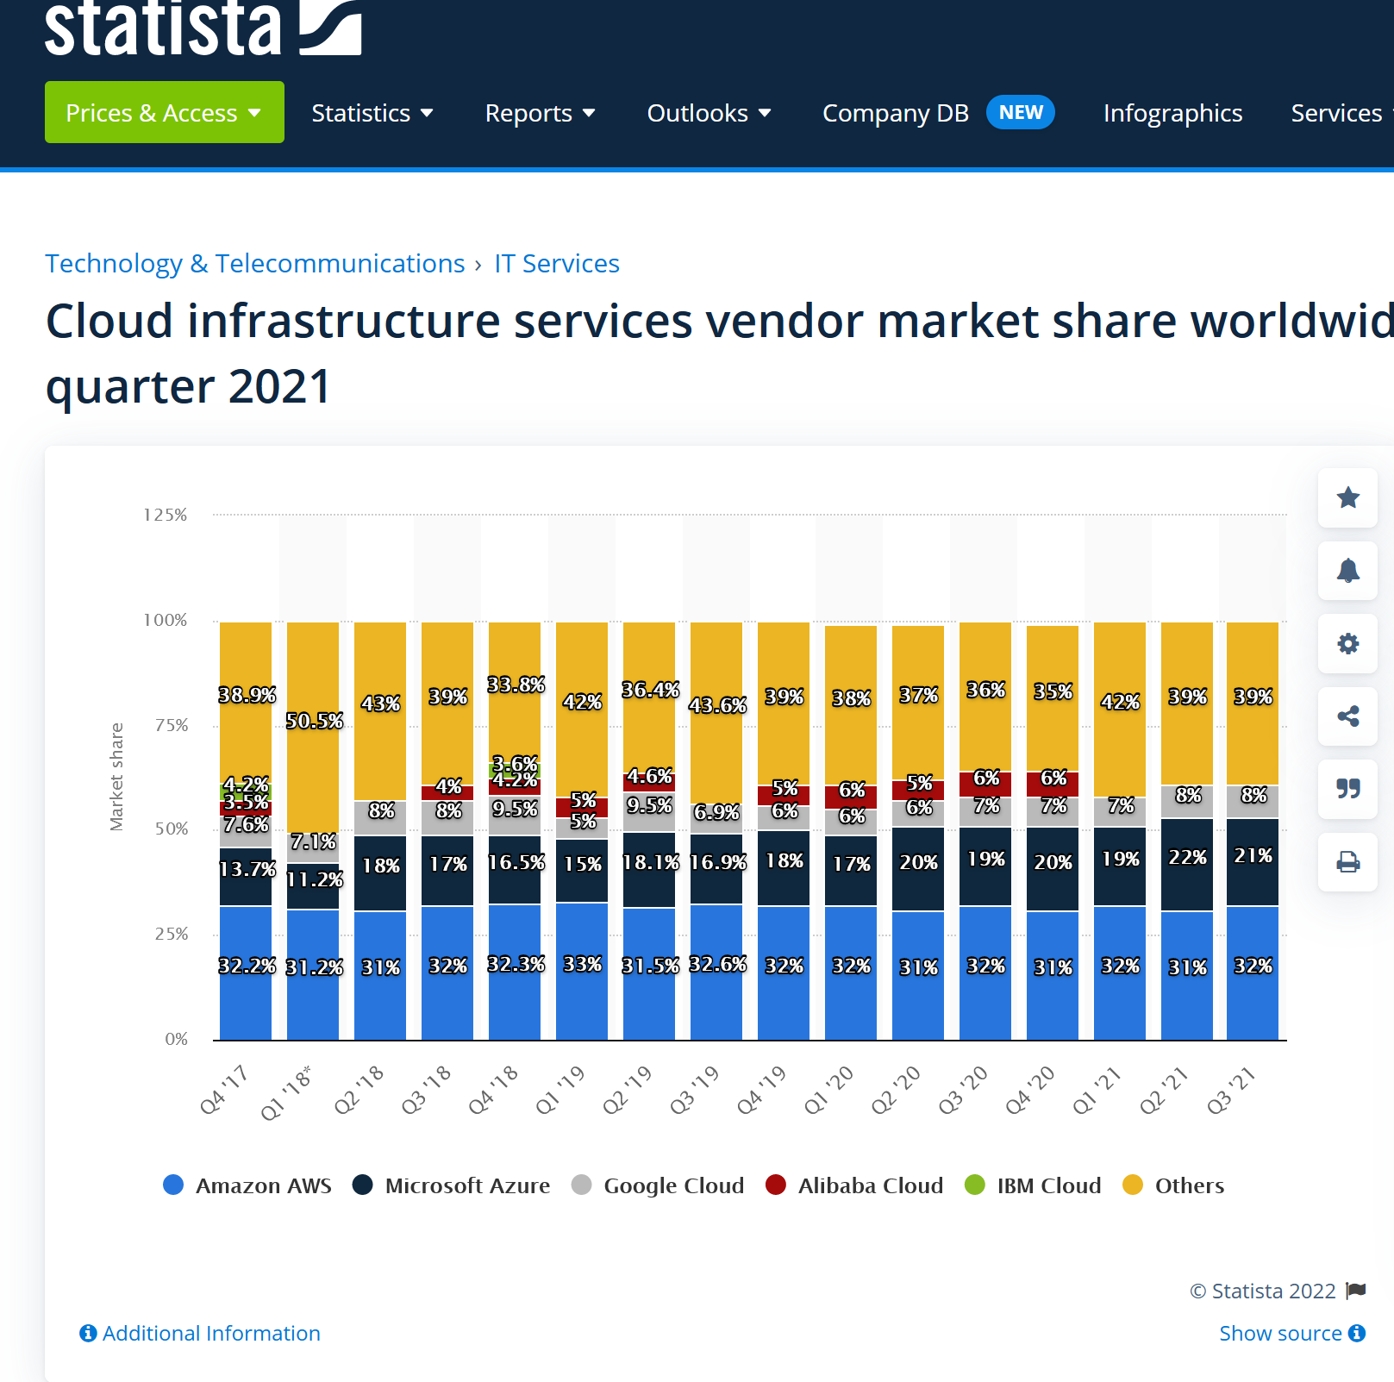Open the Prices & Access dropdown

pos(165,112)
